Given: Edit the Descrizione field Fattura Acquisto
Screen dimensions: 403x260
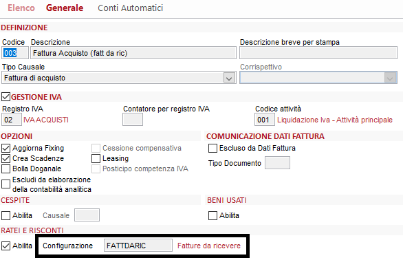Looking at the screenshot, I should pyautogui.click(x=133, y=53).
